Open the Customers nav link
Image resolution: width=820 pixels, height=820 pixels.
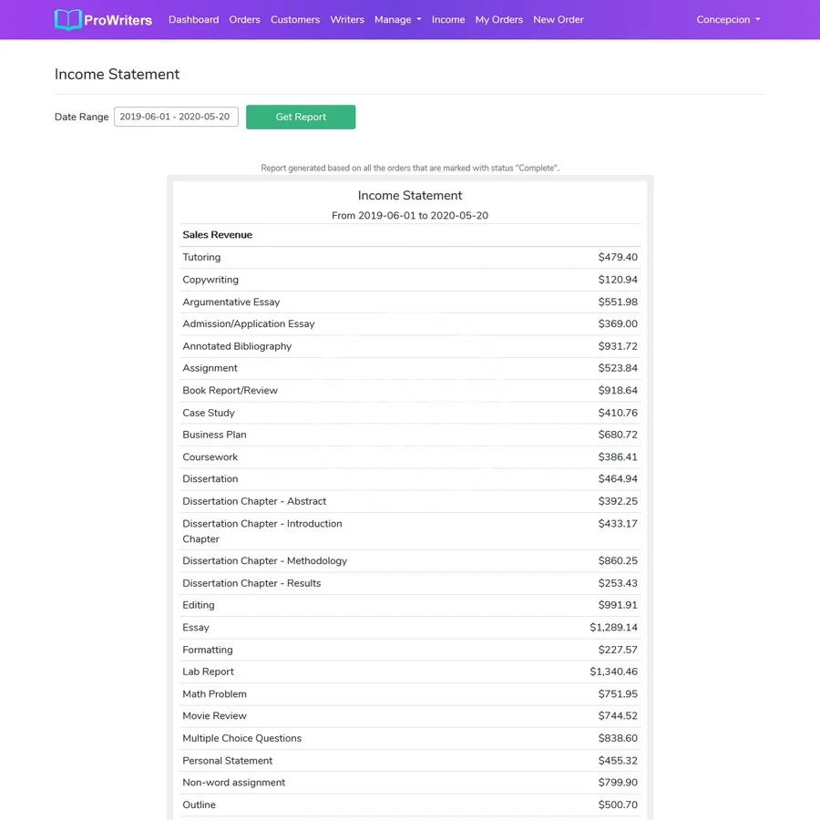[295, 19]
